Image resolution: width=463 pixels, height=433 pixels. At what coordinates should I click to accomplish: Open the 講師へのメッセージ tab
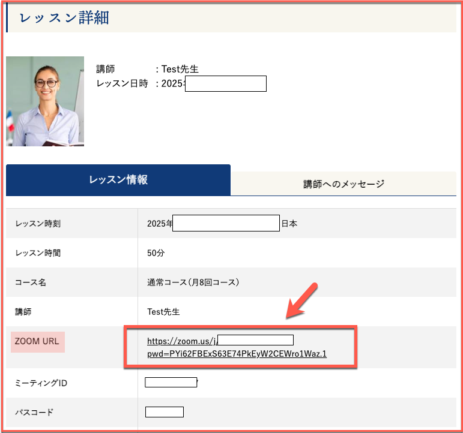(343, 184)
